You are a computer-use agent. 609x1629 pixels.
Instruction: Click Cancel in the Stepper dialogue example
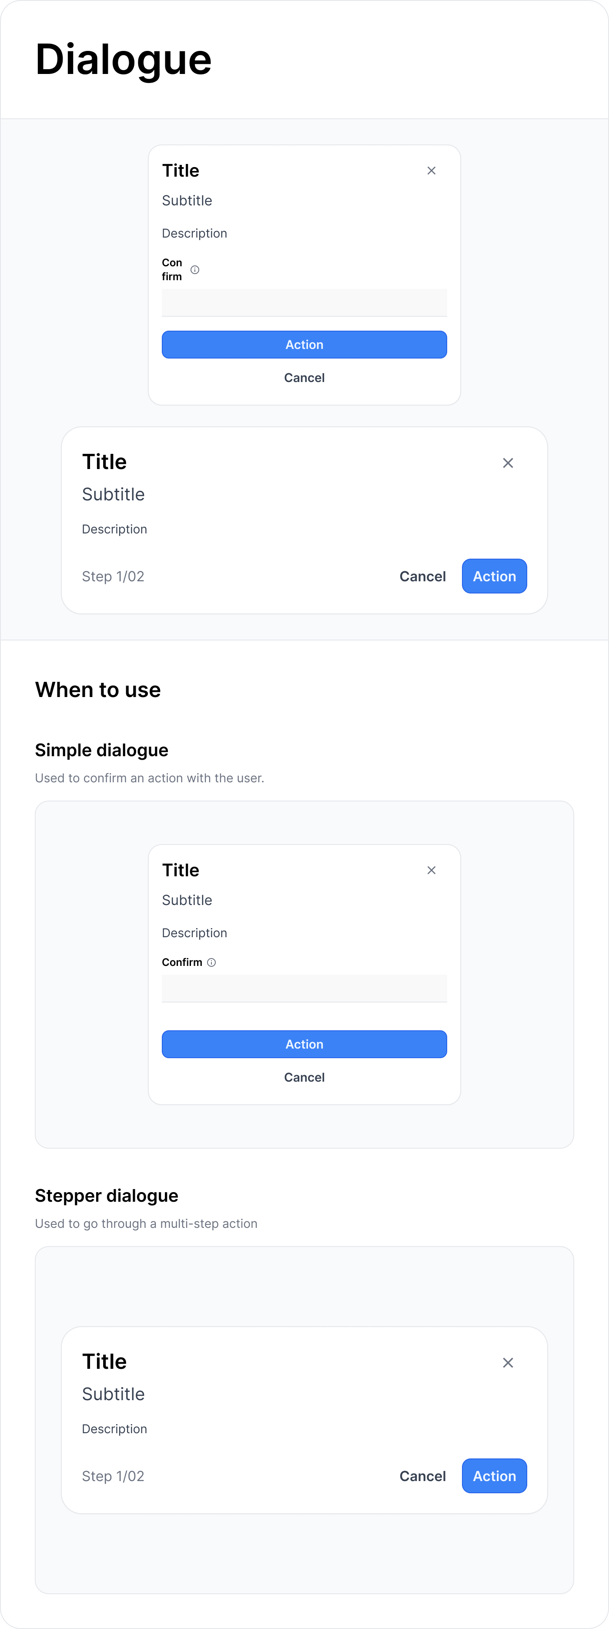coord(422,1476)
